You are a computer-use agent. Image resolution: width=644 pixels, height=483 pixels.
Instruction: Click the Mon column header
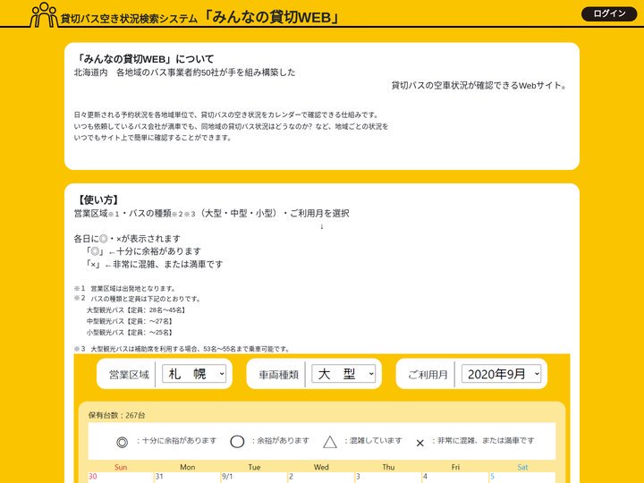pyautogui.click(x=188, y=467)
